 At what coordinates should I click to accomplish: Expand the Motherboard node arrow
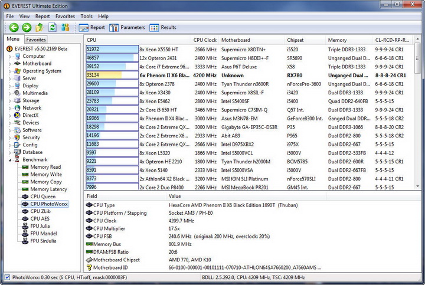coord(10,64)
